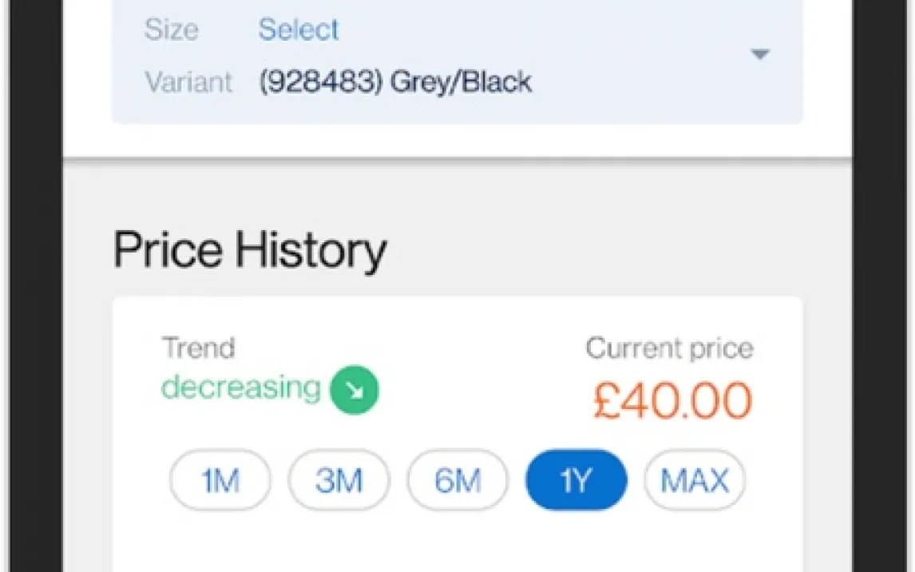The image size is (915, 572).
Task: Expand the size and variant dropdown arrow
Action: (x=759, y=54)
